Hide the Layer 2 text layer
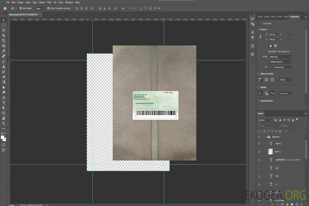Image resolution: width=309 pixels, height=206 pixels. tap(259, 144)
